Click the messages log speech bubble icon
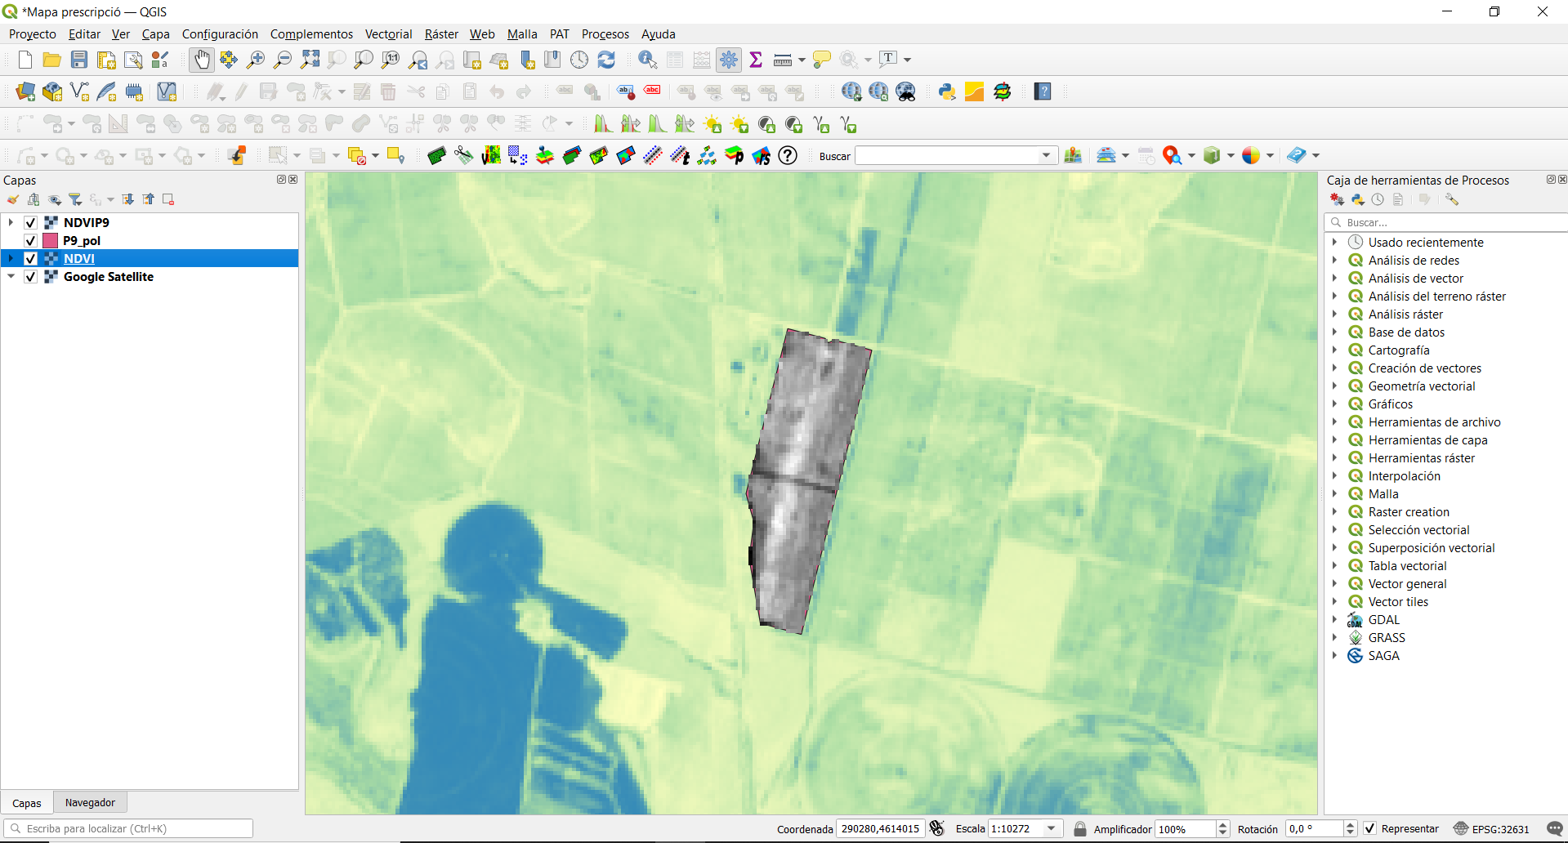 click(1554, 829)
